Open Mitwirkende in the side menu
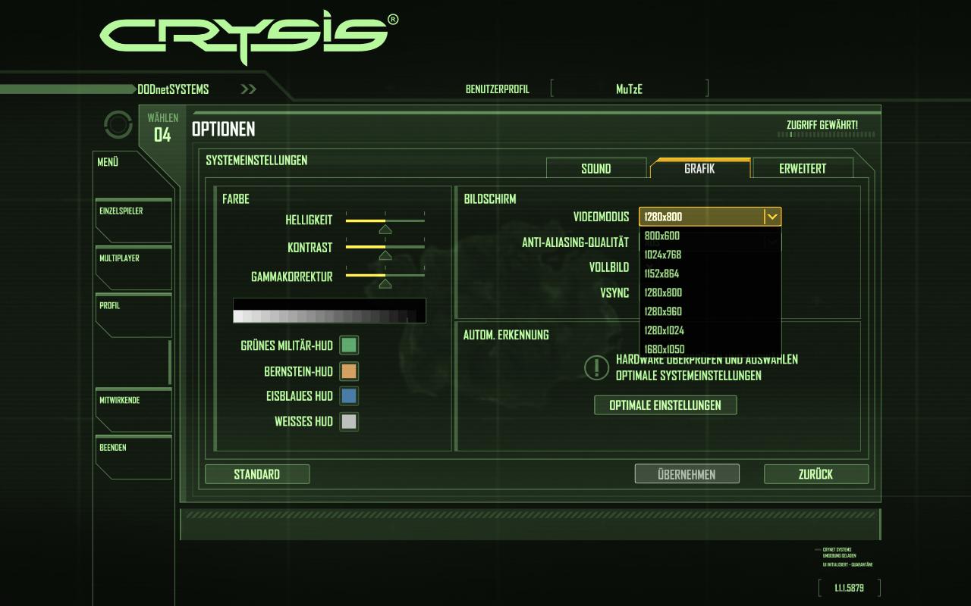The image size is (971, 606). (x=134, y=410)
